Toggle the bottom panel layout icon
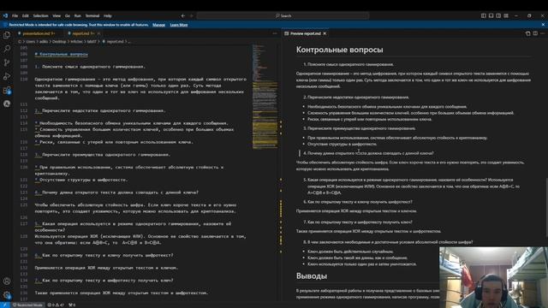This screenshot has width=548, height=308. click(491, 15)
